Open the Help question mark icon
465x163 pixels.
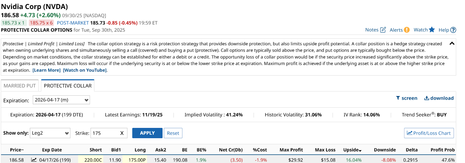point(453,30)
